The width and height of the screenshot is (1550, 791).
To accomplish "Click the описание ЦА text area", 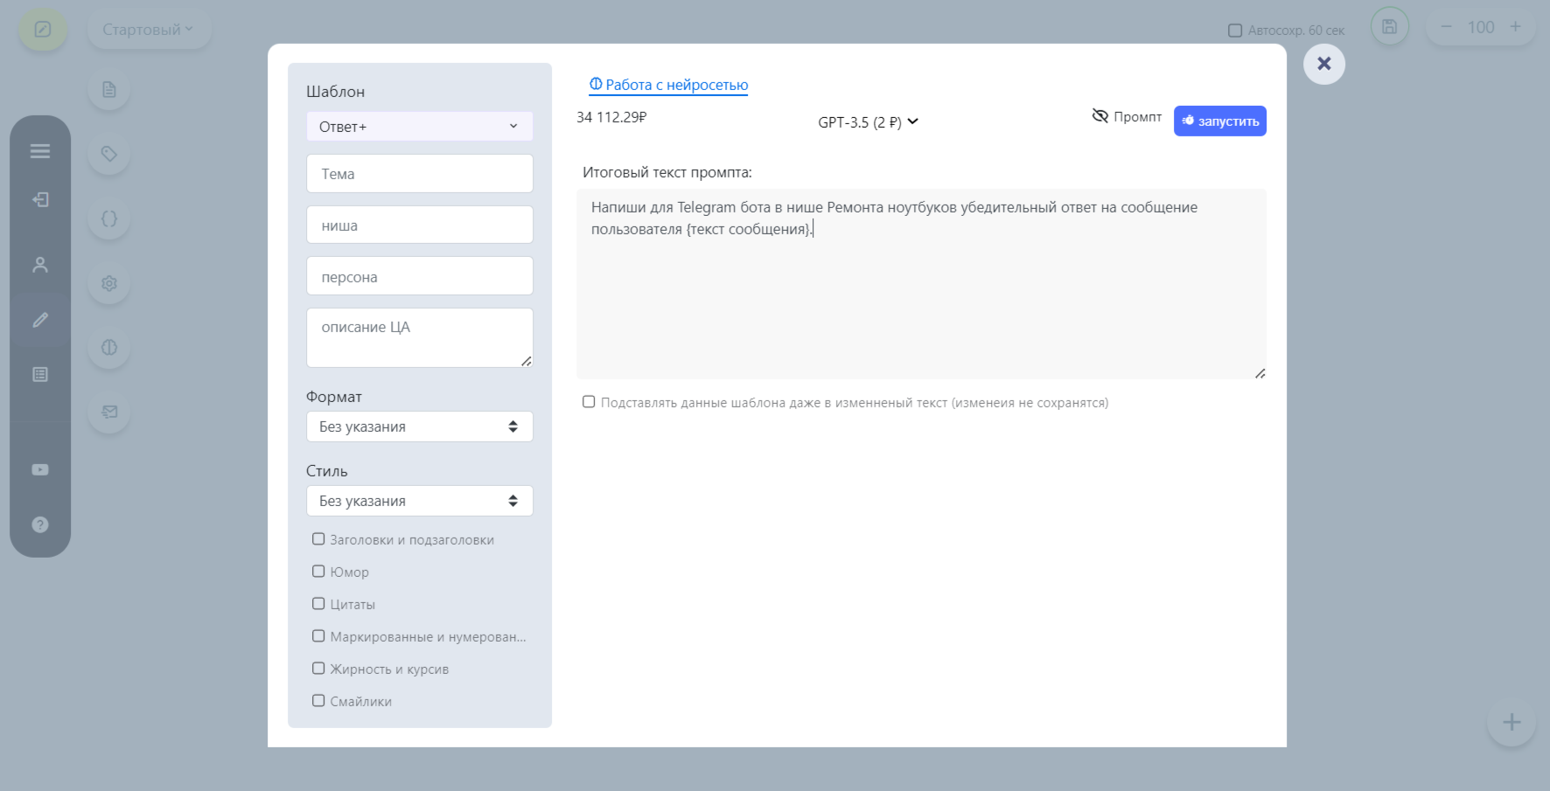I will (420, 337).
